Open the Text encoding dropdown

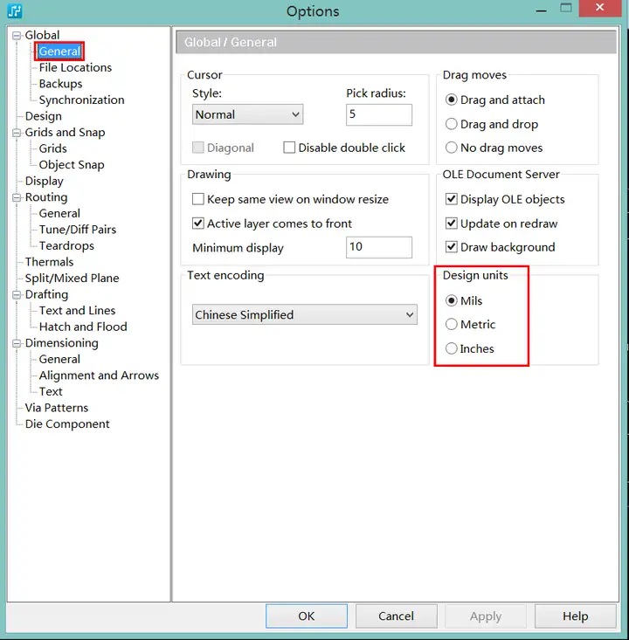point(305,314)
